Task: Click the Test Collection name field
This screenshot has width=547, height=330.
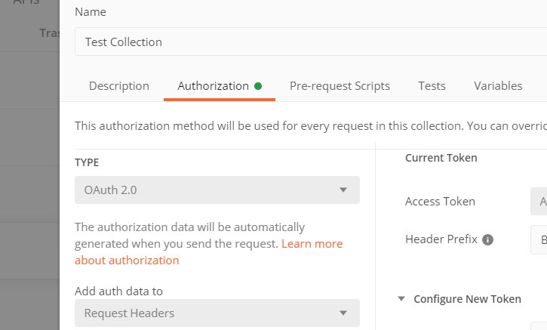Action: click(309, 42)
